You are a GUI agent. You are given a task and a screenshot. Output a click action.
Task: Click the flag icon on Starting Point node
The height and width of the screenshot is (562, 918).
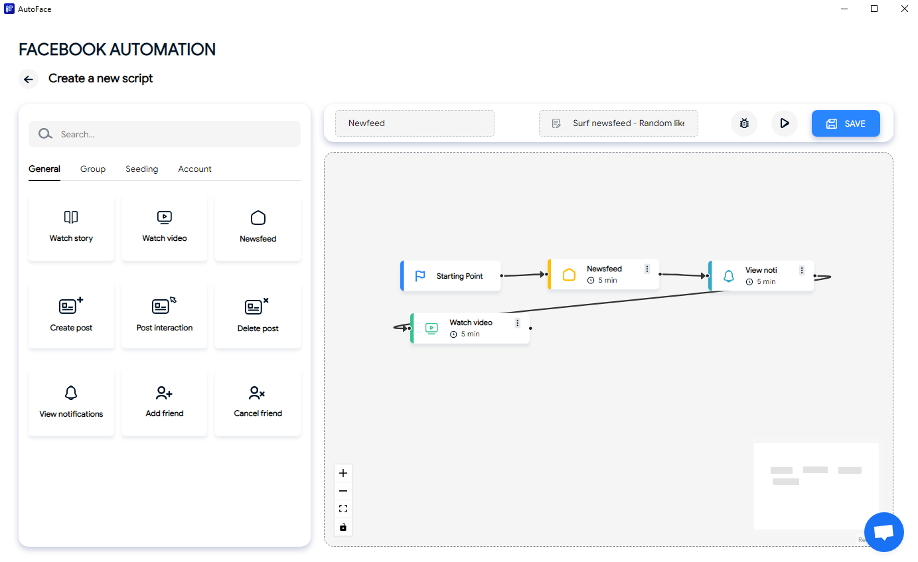tap(420, 276)
